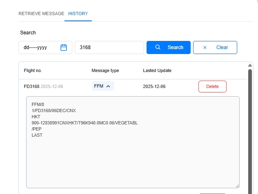Collapse the FFM message chevron

pos(108,86)
